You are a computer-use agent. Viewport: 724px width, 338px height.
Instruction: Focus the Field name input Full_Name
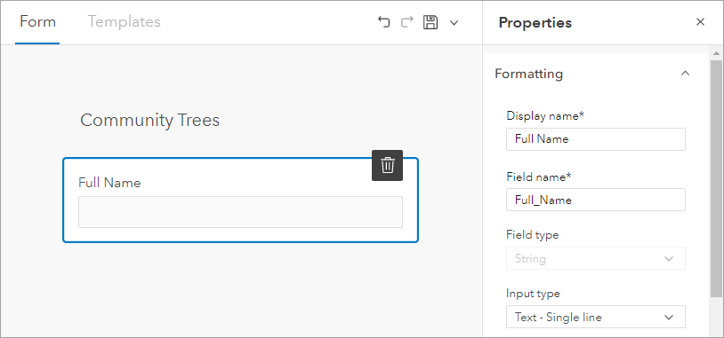pos(596,200)
